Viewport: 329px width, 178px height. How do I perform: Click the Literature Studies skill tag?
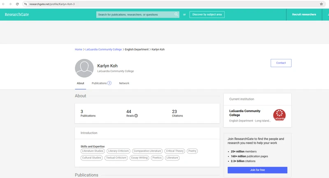pyautogui.click(x=93, y=151)
